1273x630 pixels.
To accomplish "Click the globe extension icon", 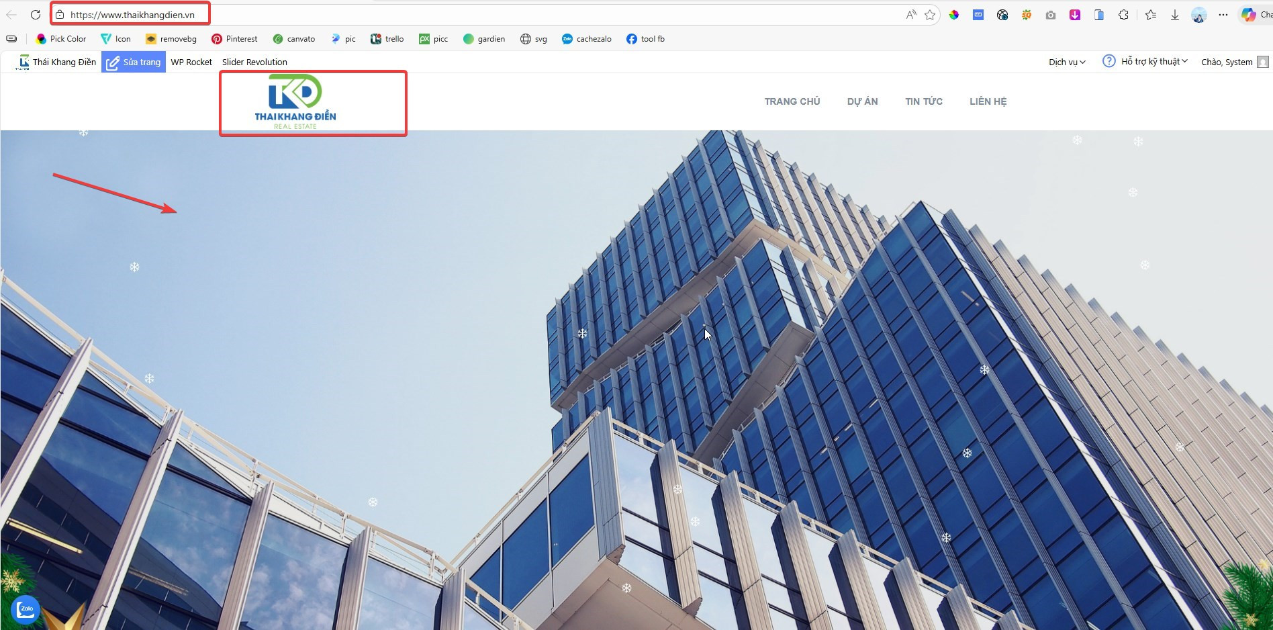I will (x=1002, y=15).
